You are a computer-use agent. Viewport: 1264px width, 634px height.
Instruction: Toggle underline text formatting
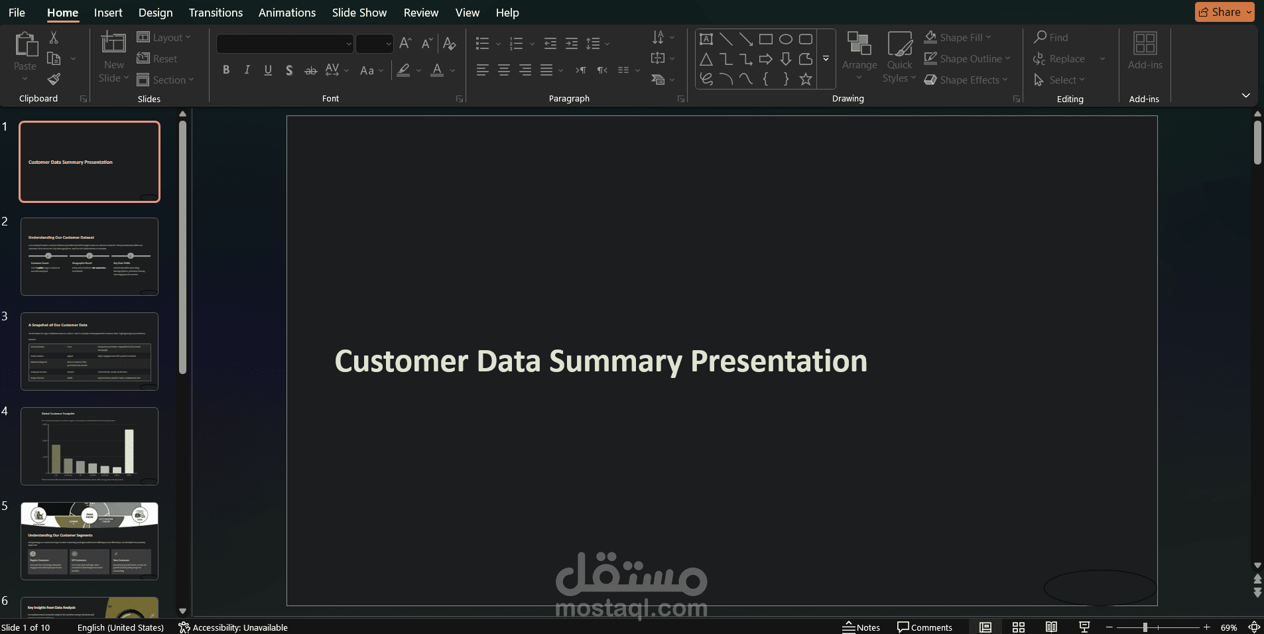click(267, 69)
